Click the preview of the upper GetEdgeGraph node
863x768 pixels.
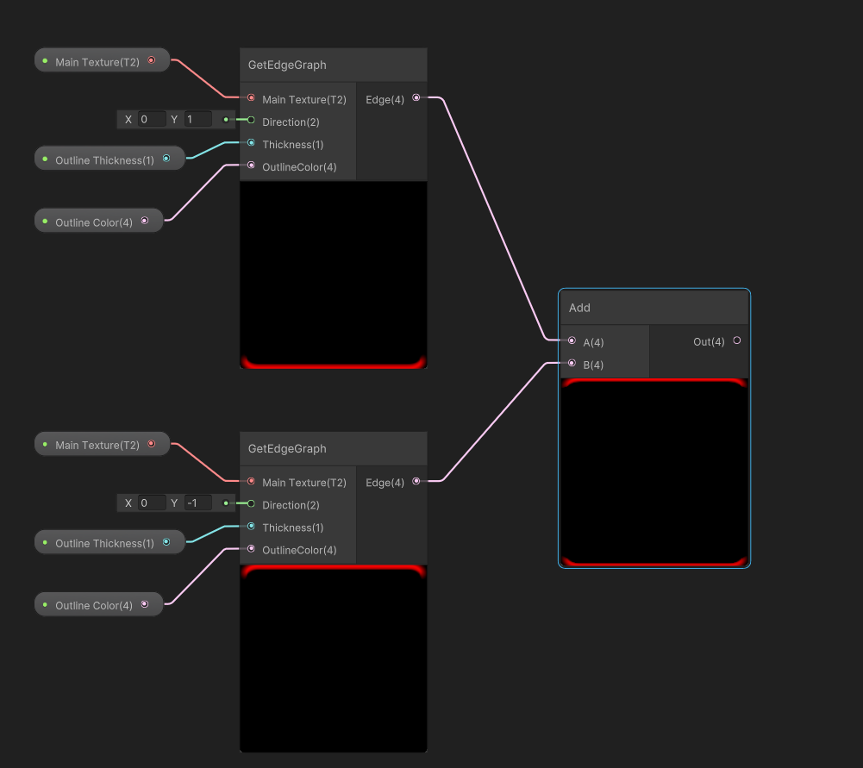point(333,274)
